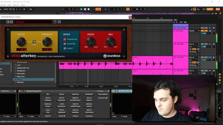This screenshot has width=223, height=125.
Task: Stop playback with the Stop button
Action: click(85, 9)
